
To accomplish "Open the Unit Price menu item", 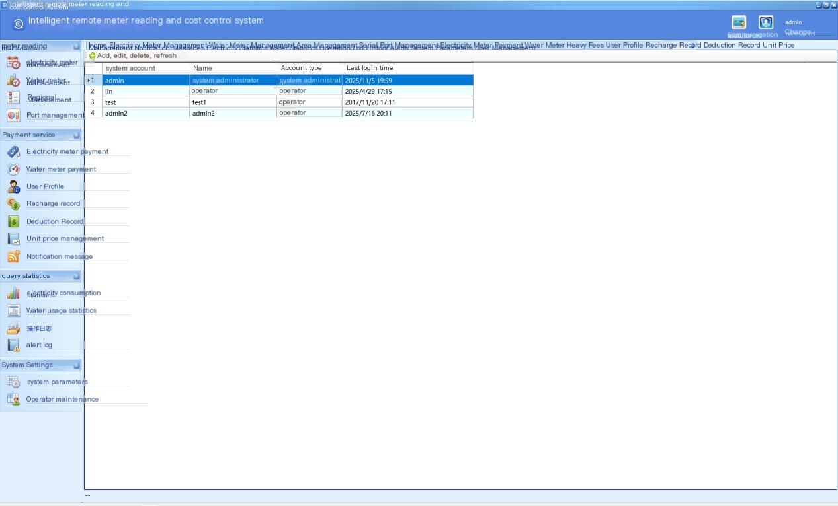I will coord(778,45).
